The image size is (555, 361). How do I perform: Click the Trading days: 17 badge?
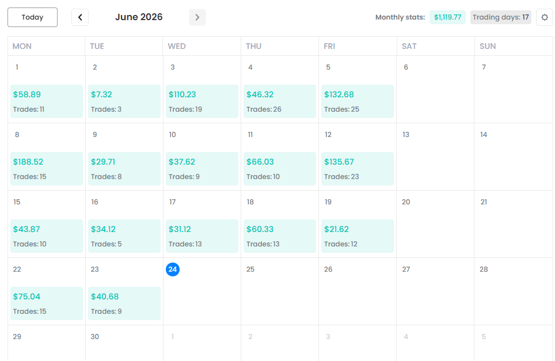tap(500, 17)
